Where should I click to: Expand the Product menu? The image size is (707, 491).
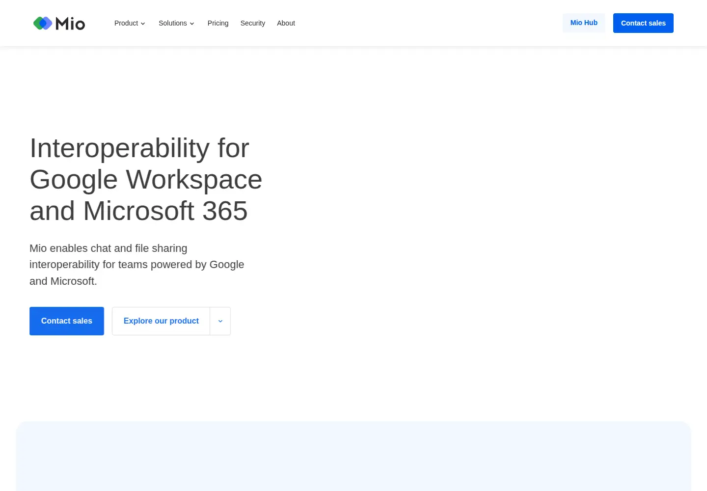point(130,23)
